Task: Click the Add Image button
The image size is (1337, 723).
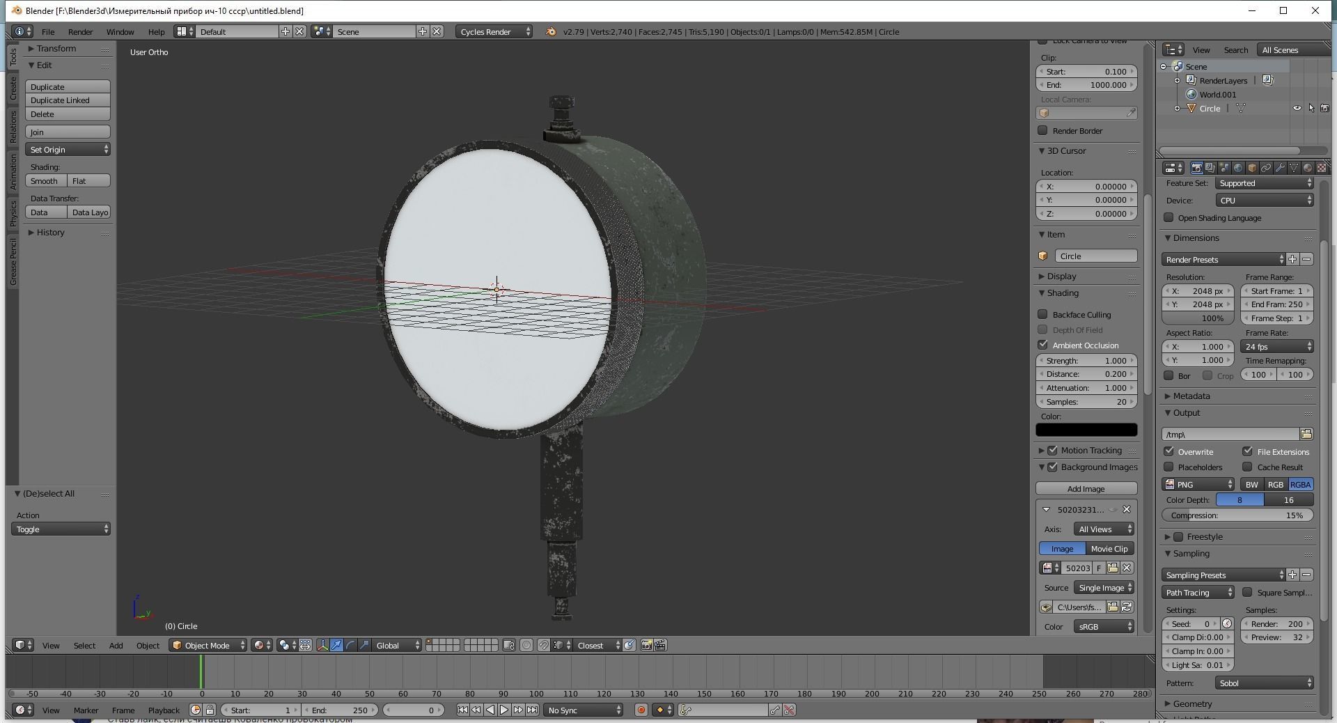Action: point(1086,489)
